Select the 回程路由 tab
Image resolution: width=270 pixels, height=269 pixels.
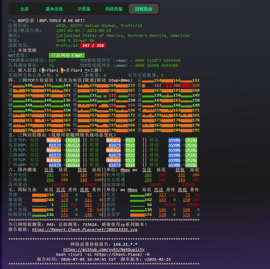[144, 9]
